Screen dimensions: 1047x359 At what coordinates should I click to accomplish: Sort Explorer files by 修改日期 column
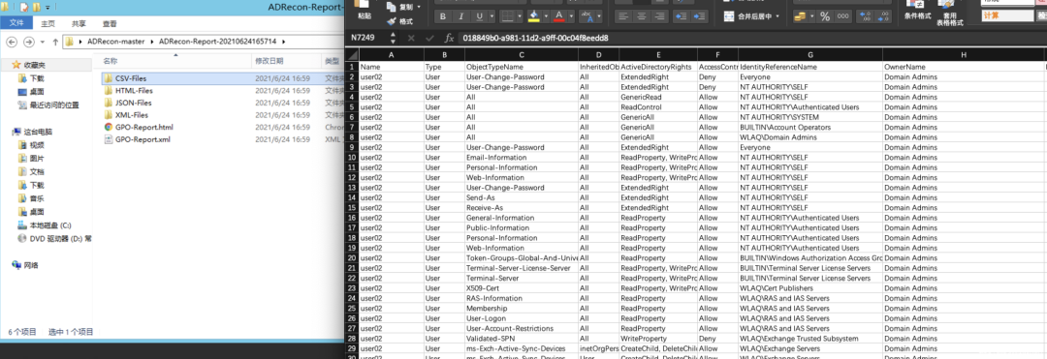[x=270, y=61]
